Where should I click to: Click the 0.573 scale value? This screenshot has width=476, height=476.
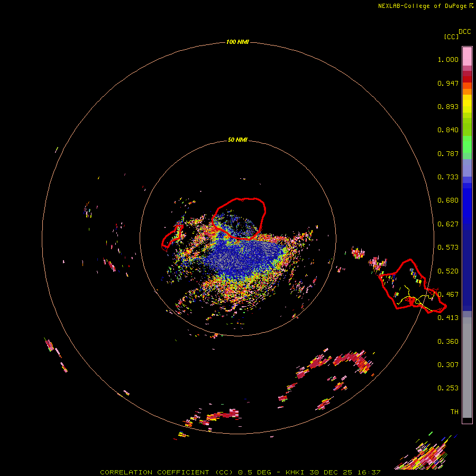448,248
